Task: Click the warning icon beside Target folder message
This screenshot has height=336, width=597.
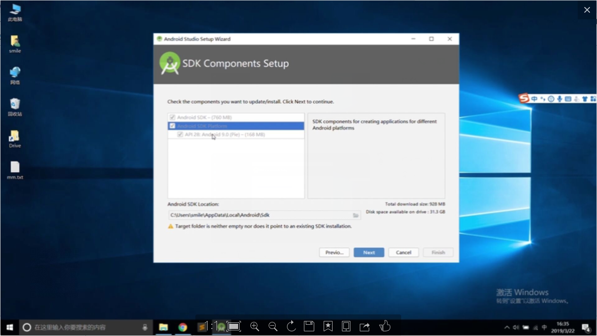Action: pyautogui.click(x=171, y=226)
